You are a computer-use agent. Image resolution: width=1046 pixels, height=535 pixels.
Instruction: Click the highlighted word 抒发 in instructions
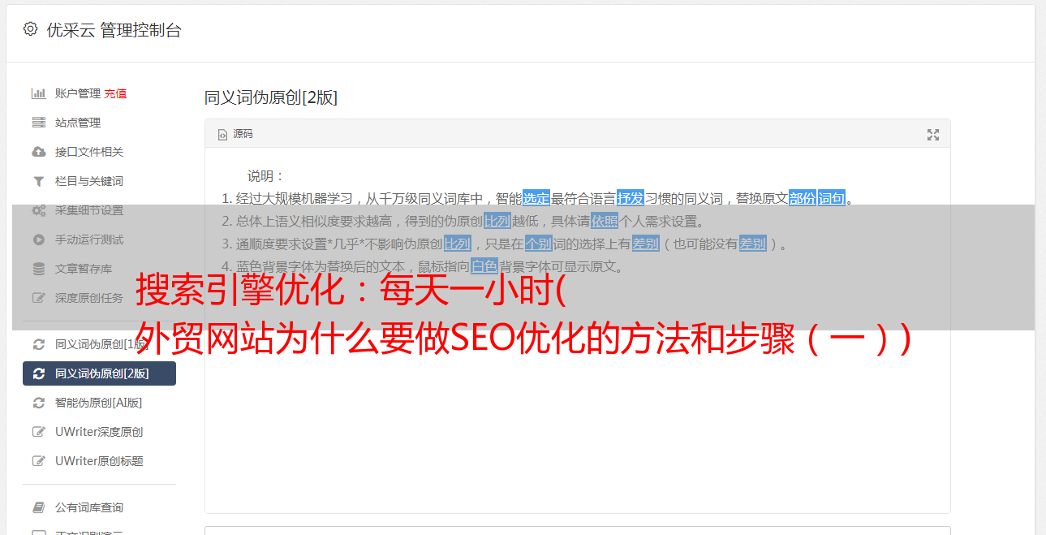tap(631, 198)
